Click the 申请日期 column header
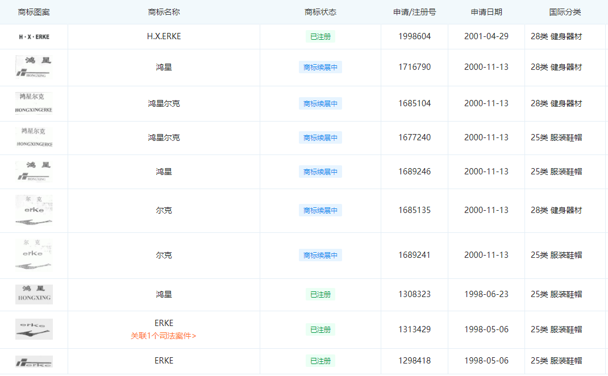Viewport: 608px width, 376px height. pyautogui.click(x=486, y=12)
